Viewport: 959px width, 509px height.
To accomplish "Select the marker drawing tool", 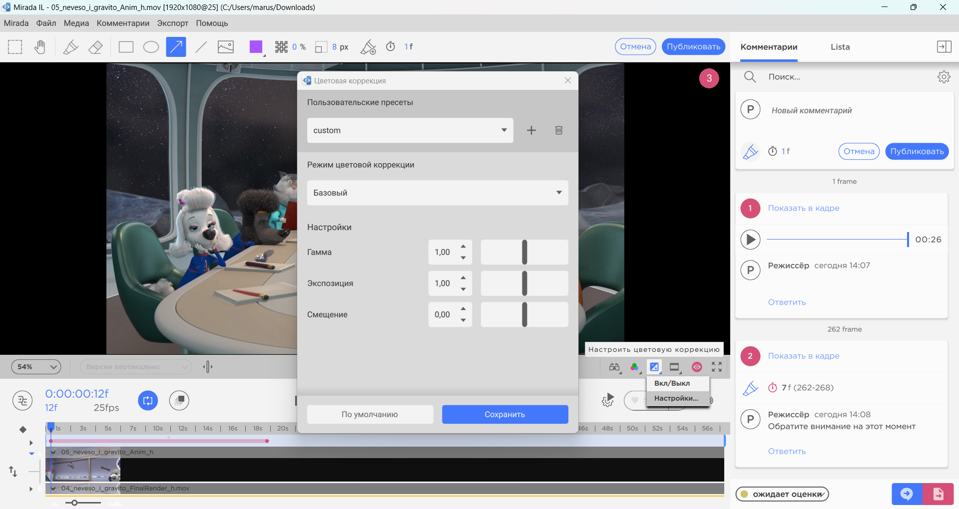I will (x=70, y=47).
